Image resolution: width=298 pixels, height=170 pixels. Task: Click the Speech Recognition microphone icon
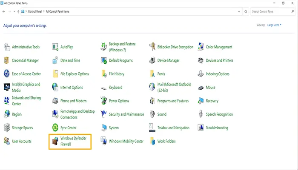[201, 114]
